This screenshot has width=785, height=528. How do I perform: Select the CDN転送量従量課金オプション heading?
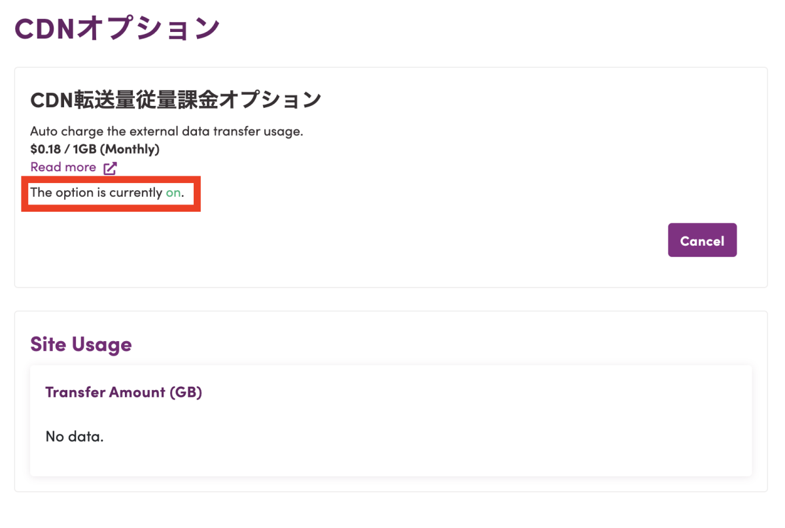pos(175,100)
